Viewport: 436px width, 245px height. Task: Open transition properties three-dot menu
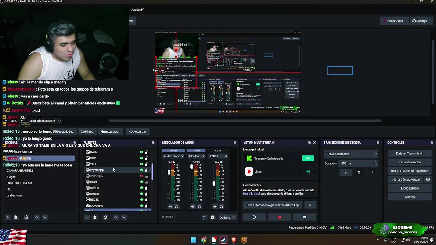coord(372,173)
